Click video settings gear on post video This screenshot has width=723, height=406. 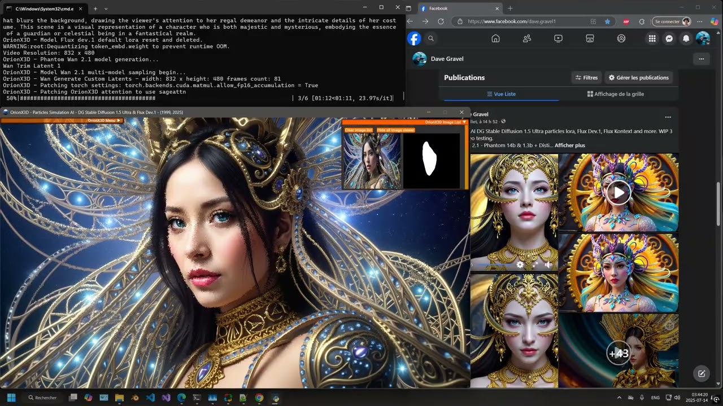pos(520,264)
